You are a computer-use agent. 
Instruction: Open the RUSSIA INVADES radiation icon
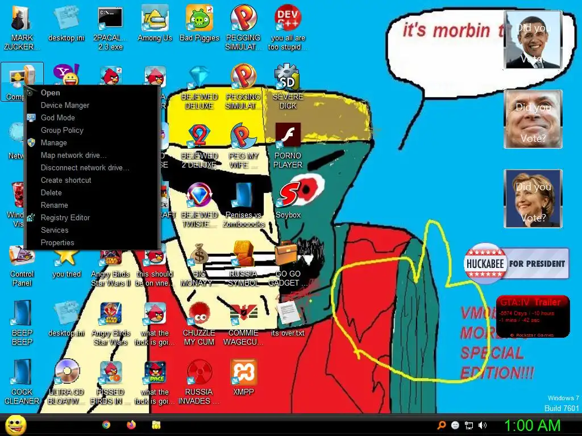coord(199,382)
